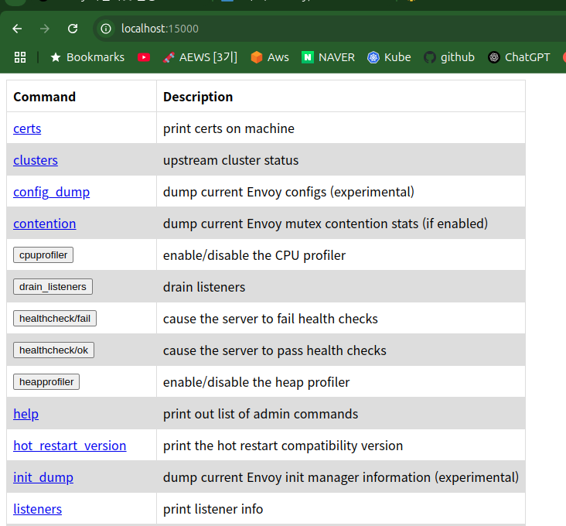Click the browser forward arrow
This screenshot has width=566, height=526.
click(x=45, y=29)
